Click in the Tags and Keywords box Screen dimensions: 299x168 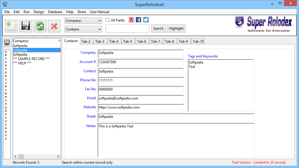[221, 85]
